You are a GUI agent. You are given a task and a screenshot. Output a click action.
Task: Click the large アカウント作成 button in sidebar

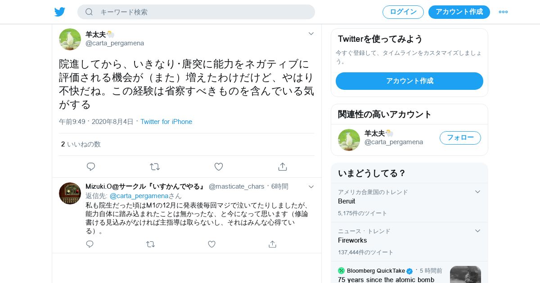pos(409,81)
